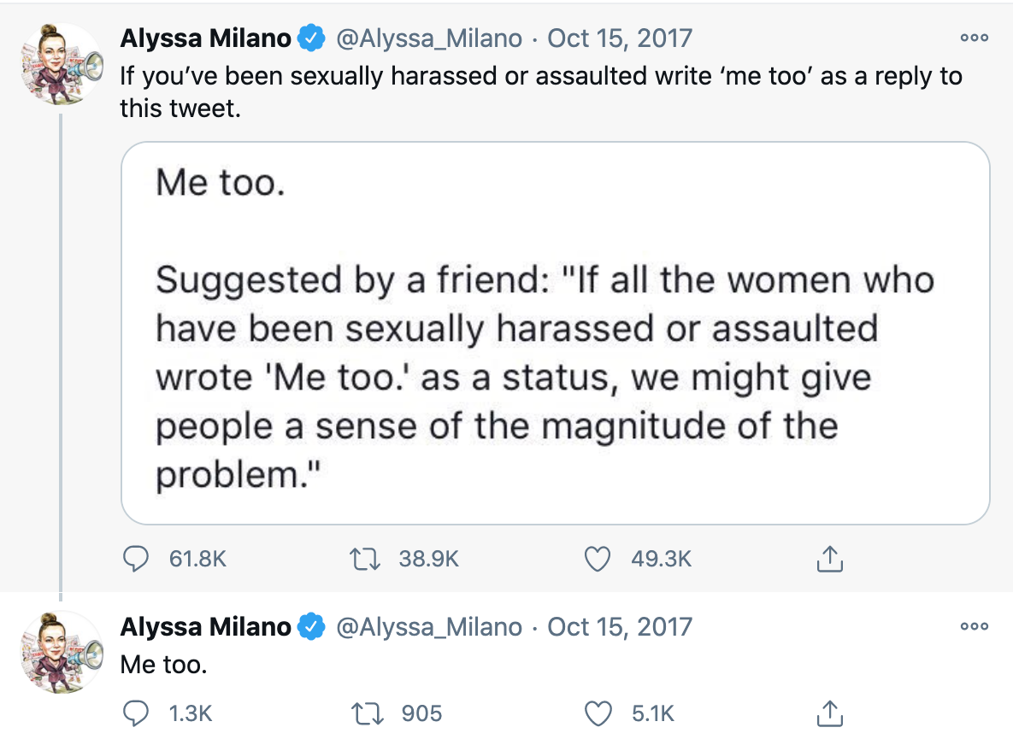The width and height of the screenshot is (1013, 745).
Task: Click the verified badge on the second tweet
Action: [x=311, y=627]
